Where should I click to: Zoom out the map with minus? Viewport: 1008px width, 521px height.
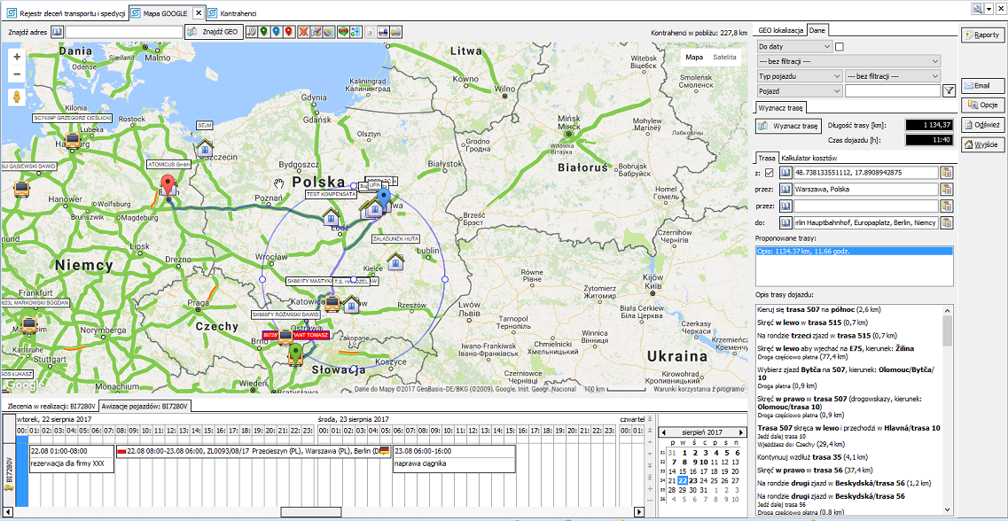click(x=17, y=74)
